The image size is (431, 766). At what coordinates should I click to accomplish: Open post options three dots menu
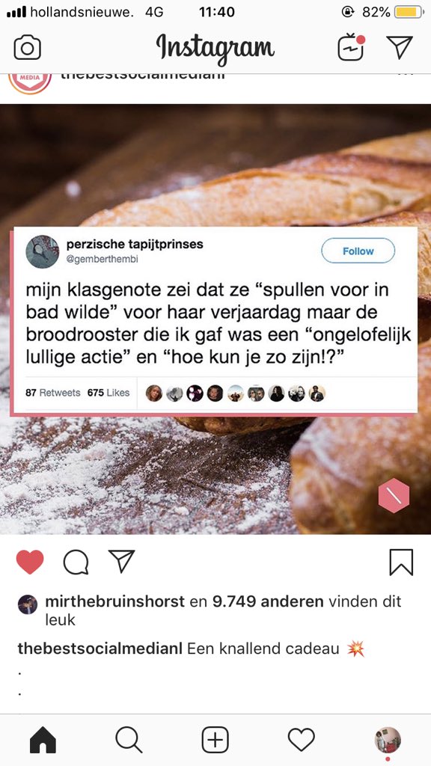point(406,74)
